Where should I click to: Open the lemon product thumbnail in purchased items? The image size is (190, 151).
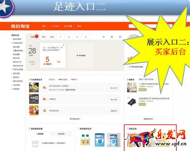(34, 87)
